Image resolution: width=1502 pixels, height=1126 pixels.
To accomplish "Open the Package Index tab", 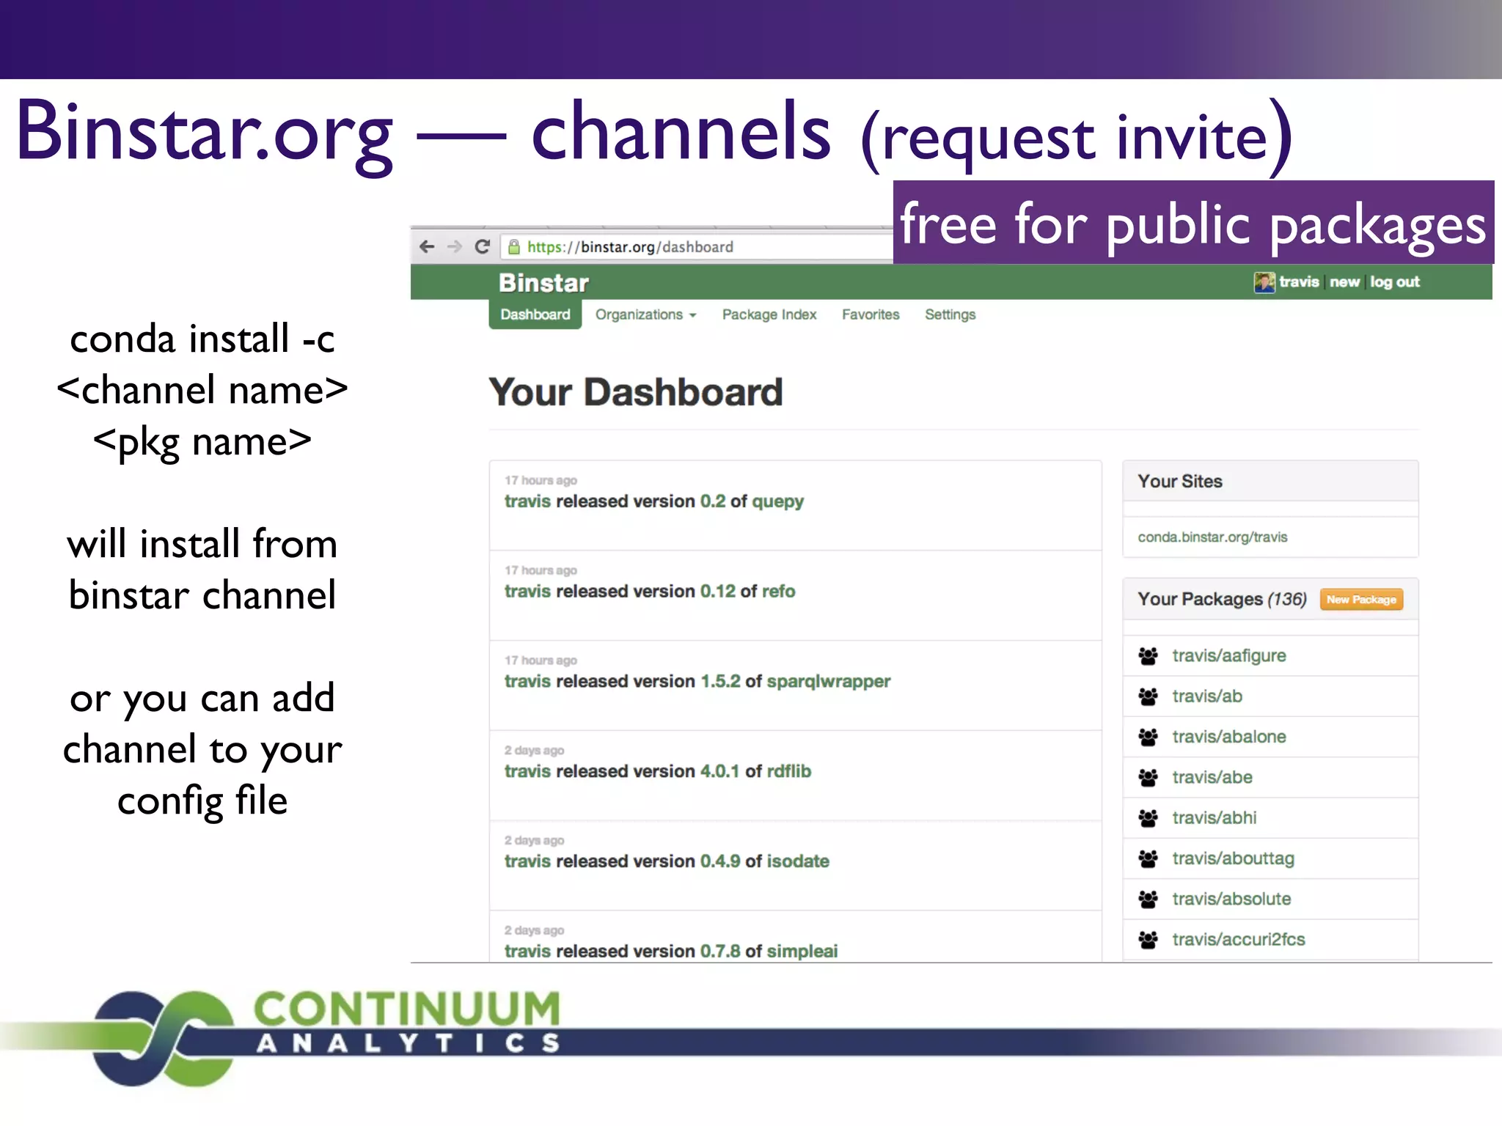I will point(769,314).
